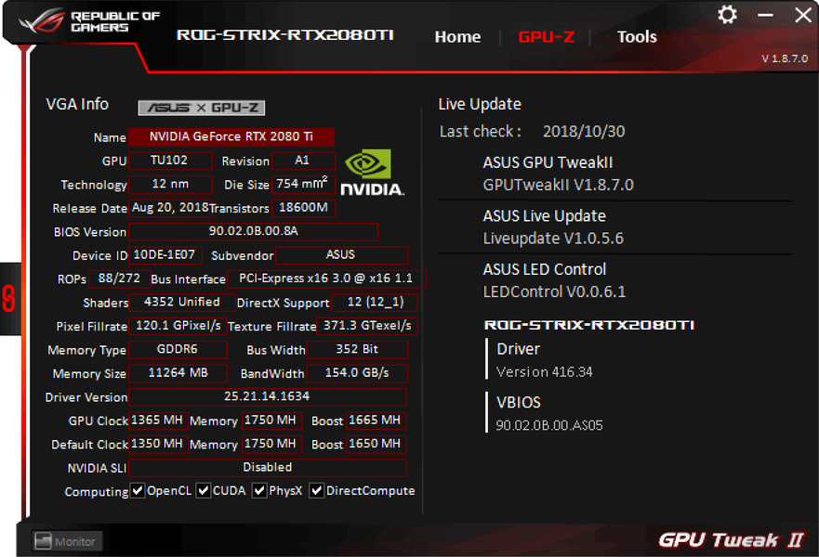Click the Technology value 12 nm
Viewport: 819px width, 557px height.
point(170,185)
